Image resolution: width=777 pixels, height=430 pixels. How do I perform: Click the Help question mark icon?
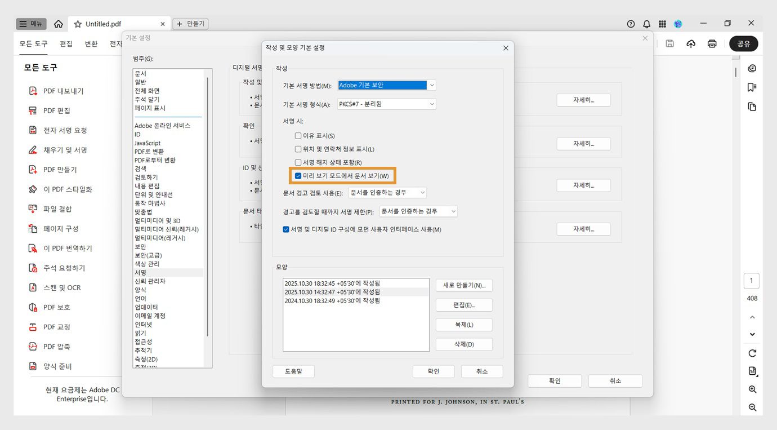coord(631,24)
